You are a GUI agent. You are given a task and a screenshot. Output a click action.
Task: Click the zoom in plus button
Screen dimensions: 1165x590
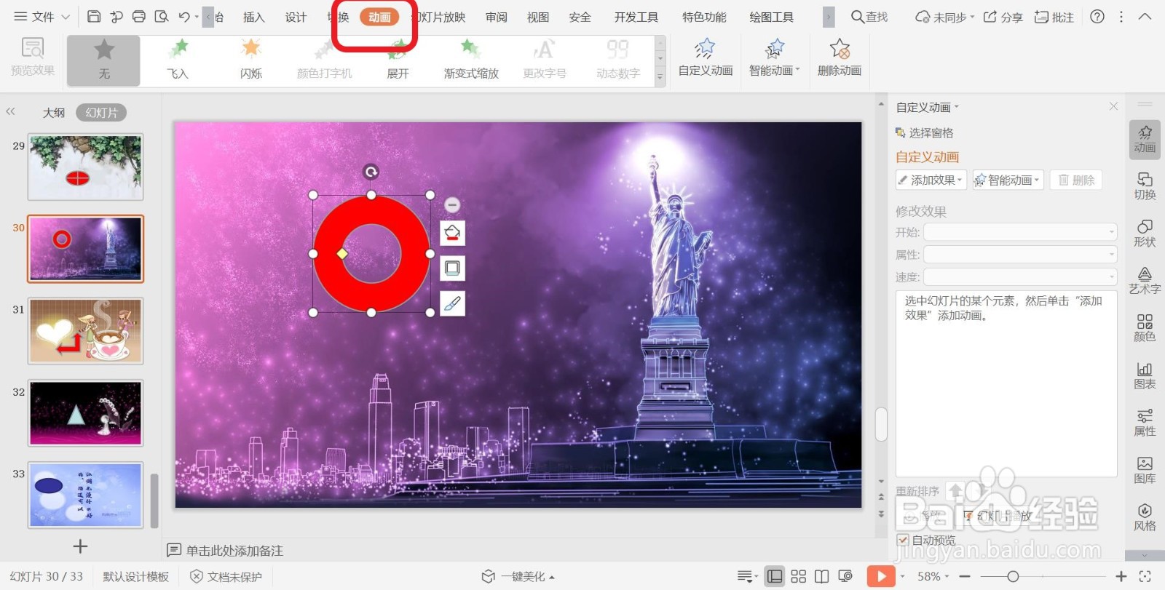(1121, 576)
